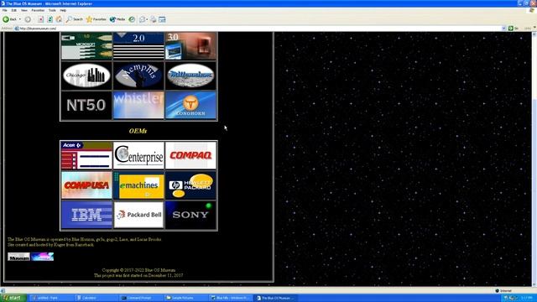This screenshot has width=537, height=302.
Task: Open the Help menu
Action: 63,10
